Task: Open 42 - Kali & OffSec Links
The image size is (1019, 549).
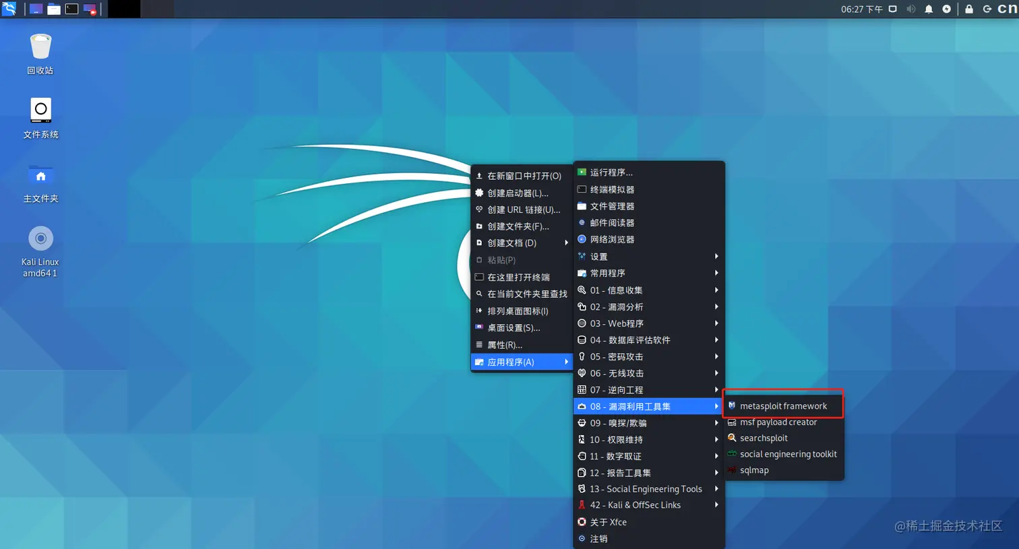Action: (649, 505)
